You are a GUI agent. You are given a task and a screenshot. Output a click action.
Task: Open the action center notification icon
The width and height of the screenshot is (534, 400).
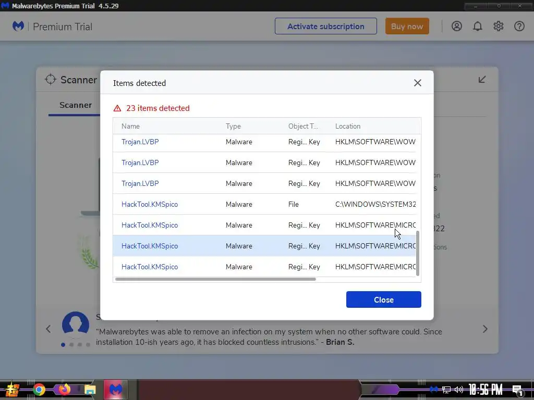pos(517,391)
